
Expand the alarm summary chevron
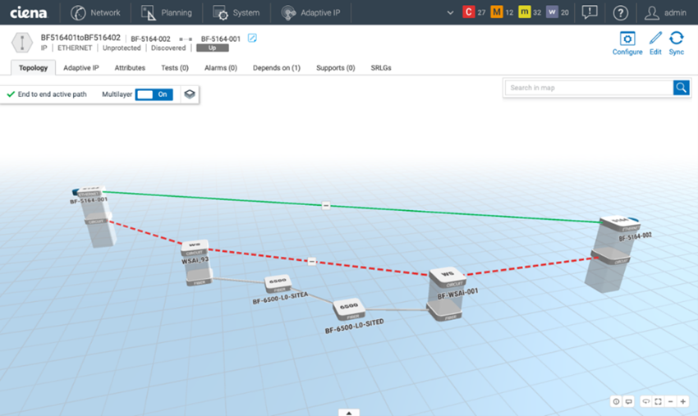tap(450, 12)
